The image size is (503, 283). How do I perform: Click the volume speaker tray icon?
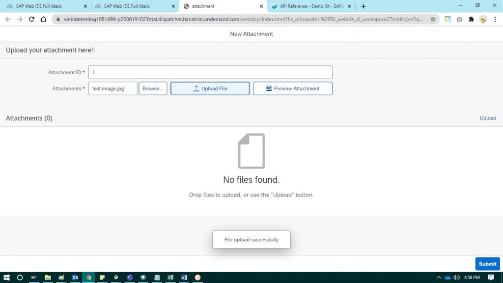[456, 277]
